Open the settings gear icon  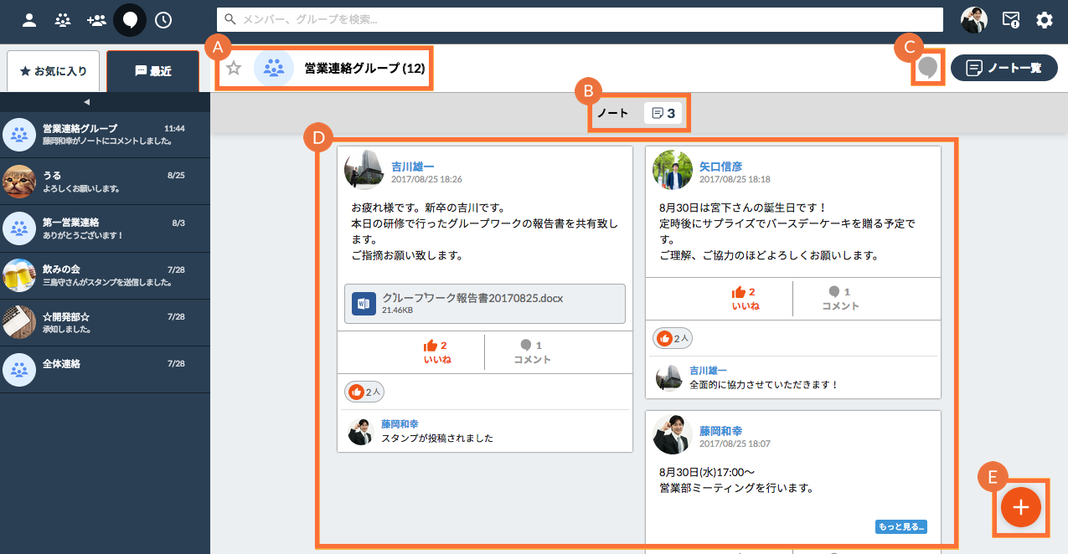click(x=1045, y=20)
